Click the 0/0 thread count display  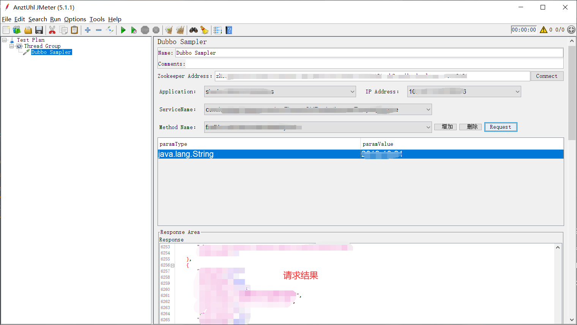560,30
